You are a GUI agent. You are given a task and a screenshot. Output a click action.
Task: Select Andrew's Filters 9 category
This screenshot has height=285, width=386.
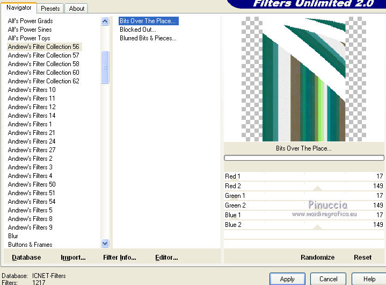(x=30, y=227)
